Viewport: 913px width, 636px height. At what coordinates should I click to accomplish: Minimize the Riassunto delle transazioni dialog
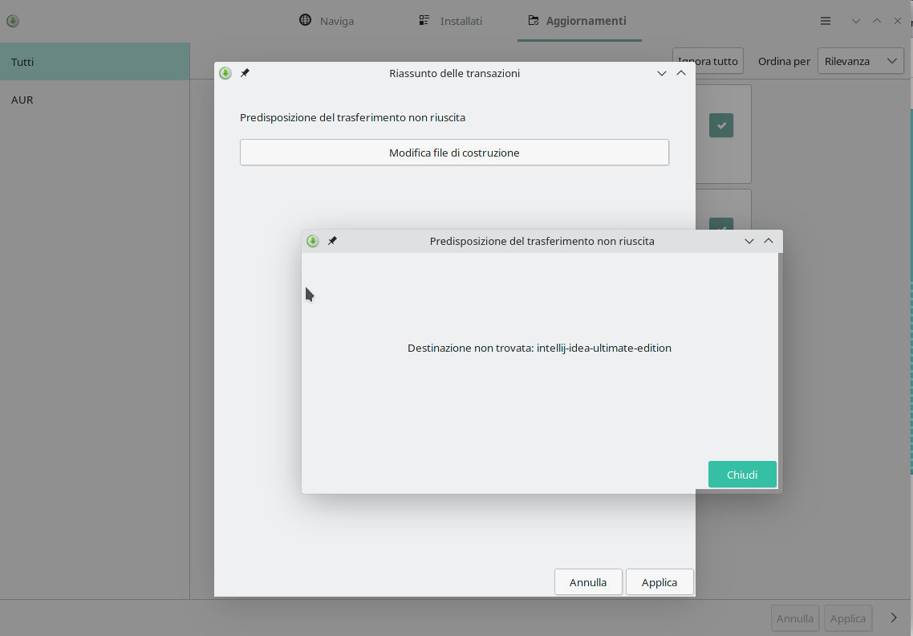coord(661,73)
